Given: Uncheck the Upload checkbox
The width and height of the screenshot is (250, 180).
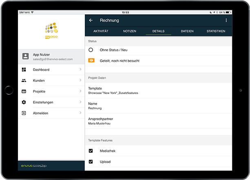Looking at the screenshot, I should (91, 162).
